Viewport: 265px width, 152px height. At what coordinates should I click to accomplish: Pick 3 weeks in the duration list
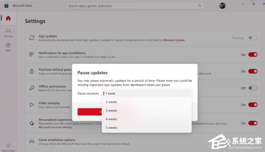click(x=147, y=111)
